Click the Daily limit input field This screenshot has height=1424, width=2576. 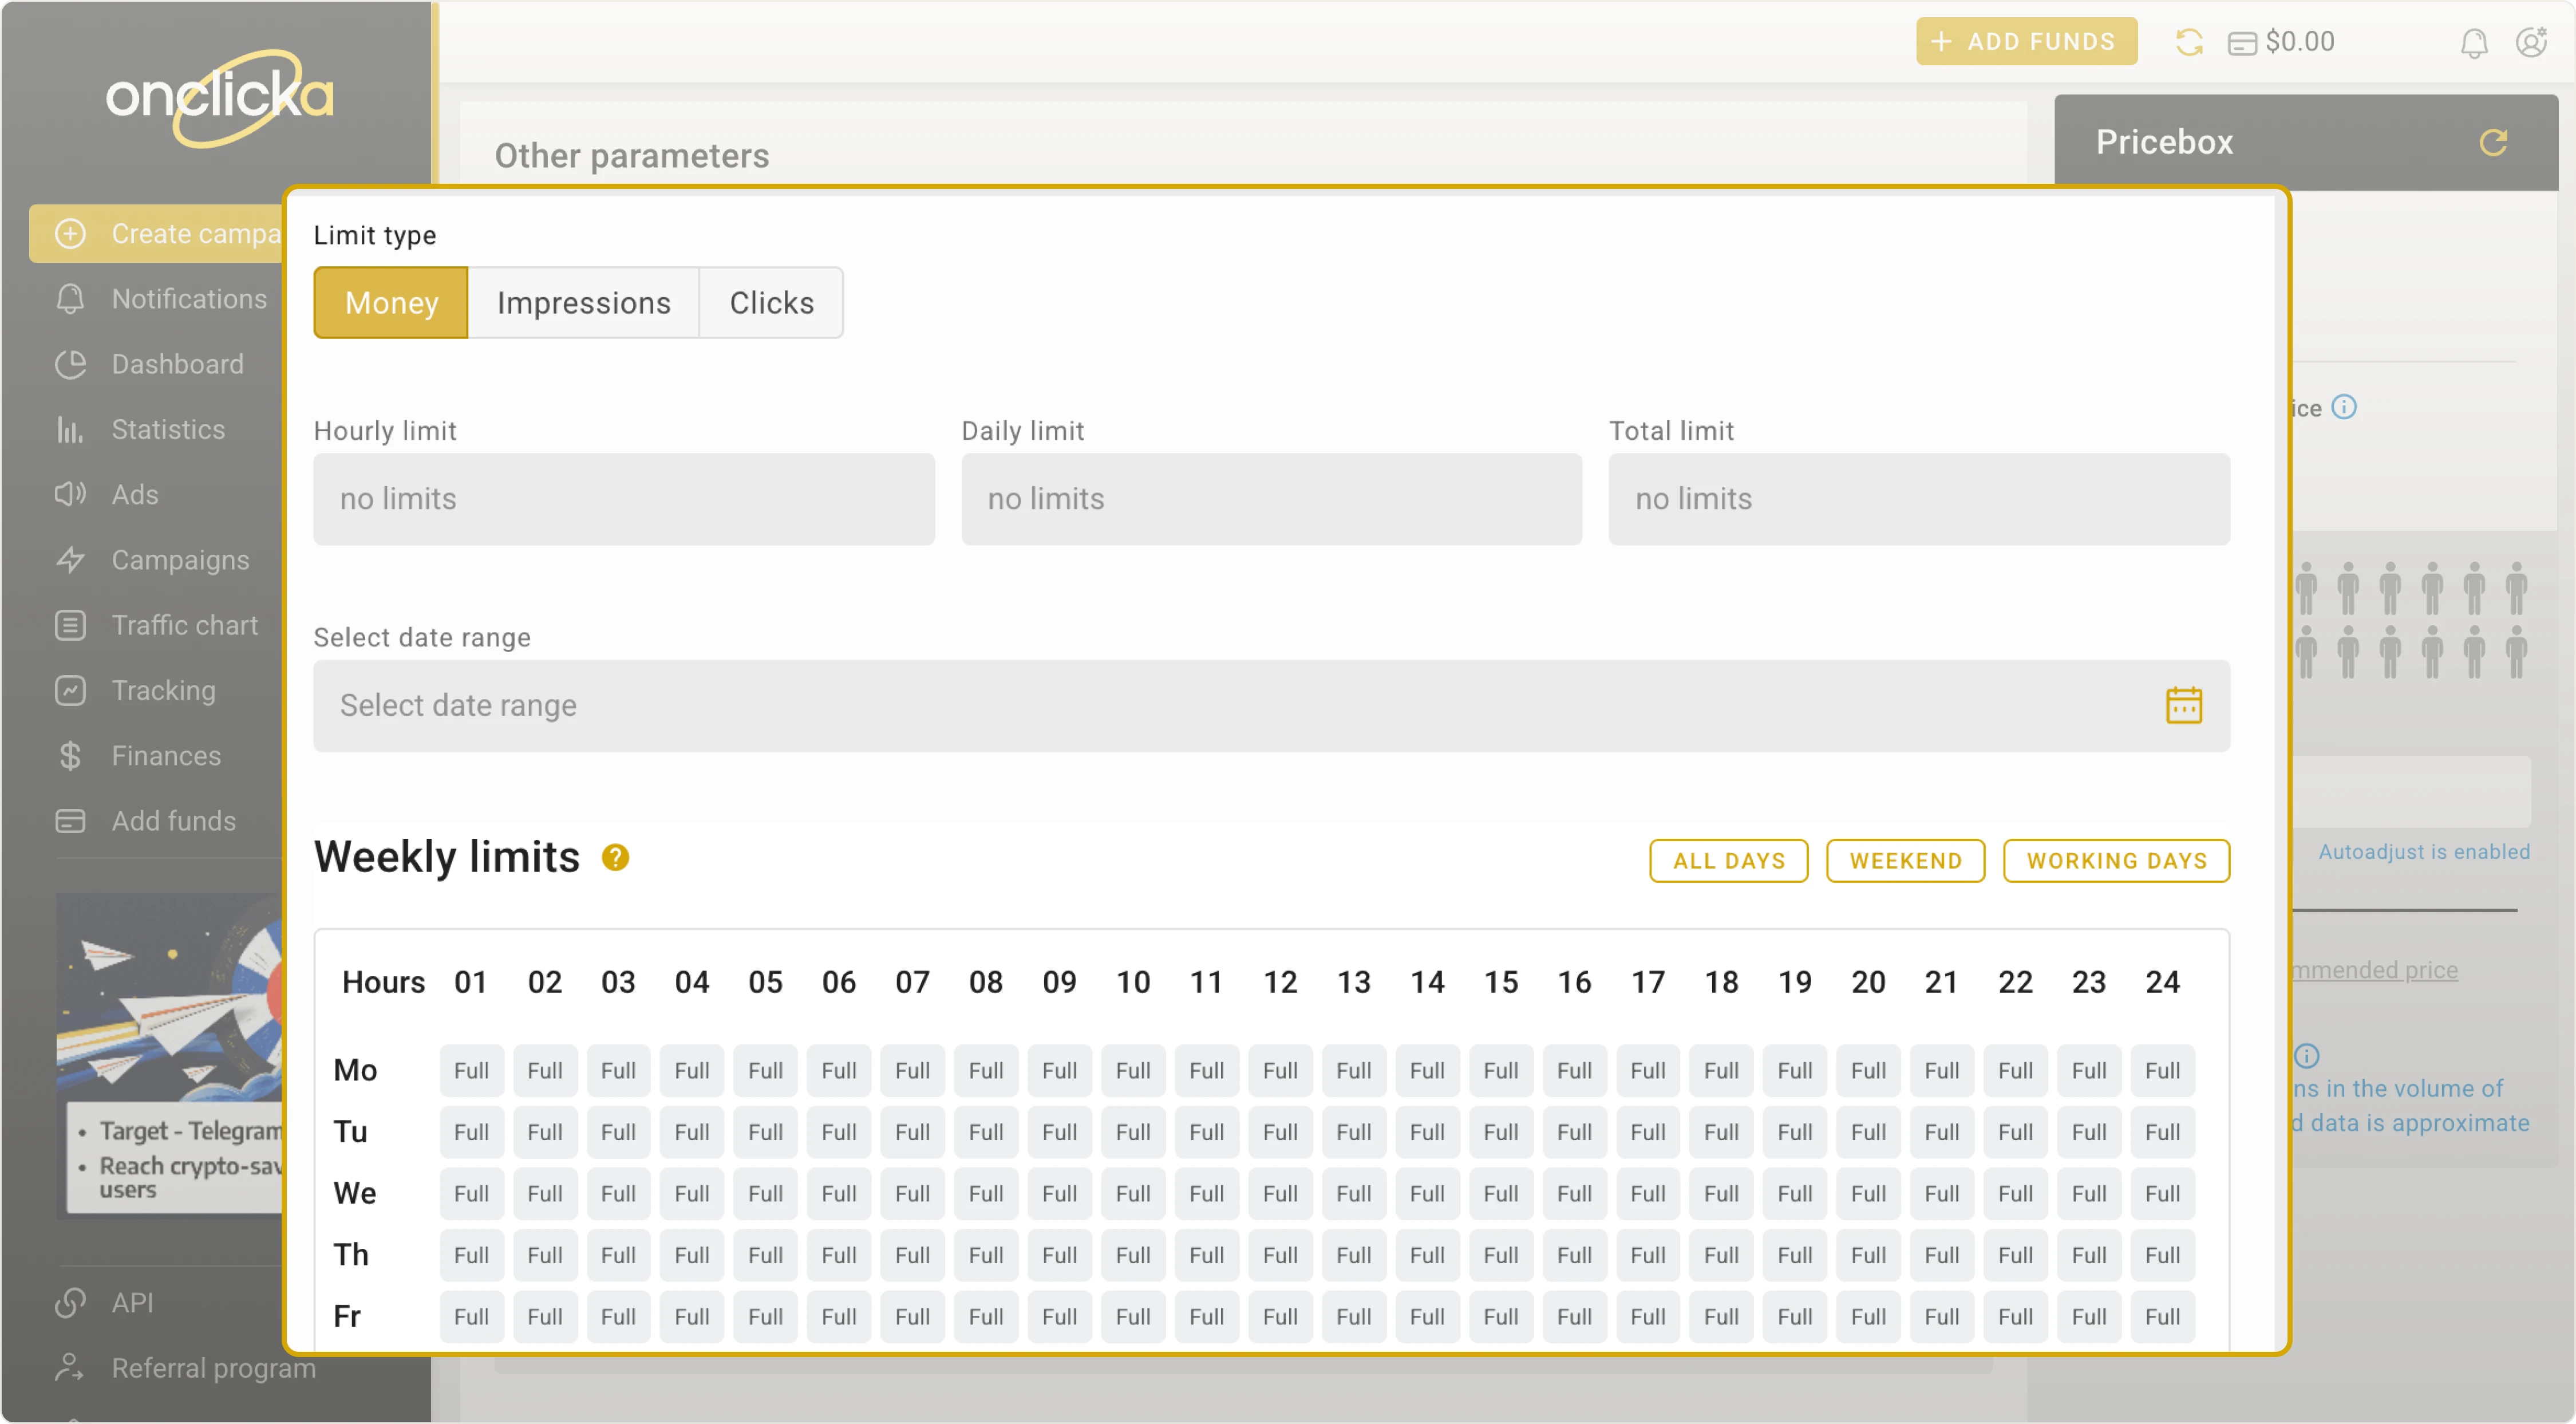(x=1271, y=499)
